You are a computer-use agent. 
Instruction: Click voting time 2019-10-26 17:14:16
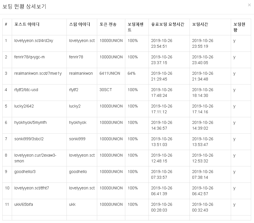point(203,109)
